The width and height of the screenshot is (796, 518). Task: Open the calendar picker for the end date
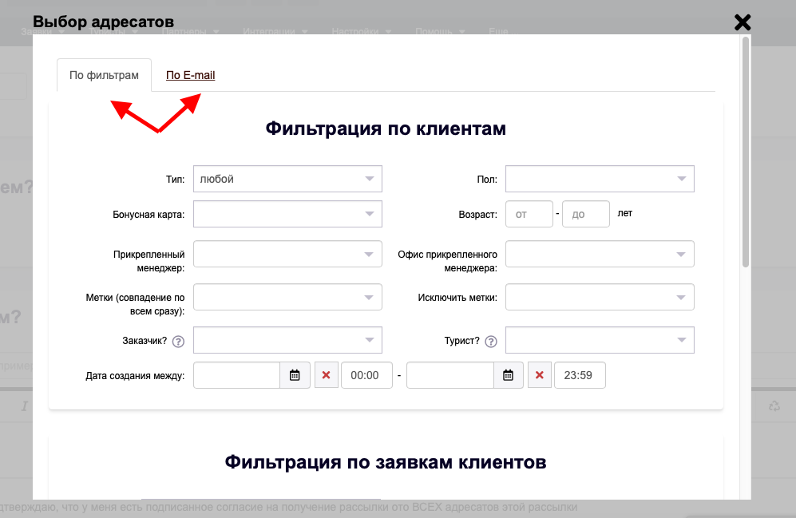[x=508, y=375]
